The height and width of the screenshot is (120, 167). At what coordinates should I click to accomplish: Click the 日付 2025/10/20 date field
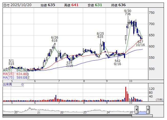point(17,5)
